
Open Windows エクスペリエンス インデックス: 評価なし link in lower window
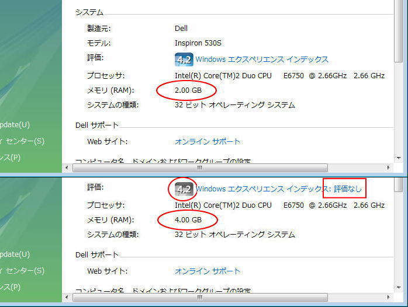[279, 189]
